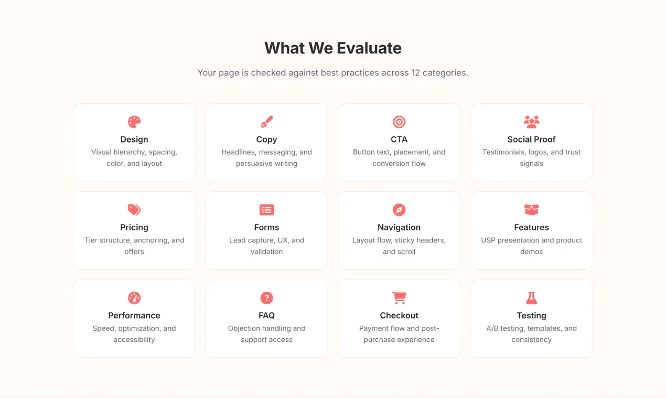Click the palette icon above Design
Viewport: 666px width, 398px height.
(134, 121)
